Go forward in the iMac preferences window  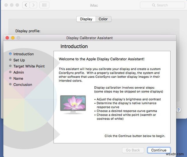[x=33, y=5]
